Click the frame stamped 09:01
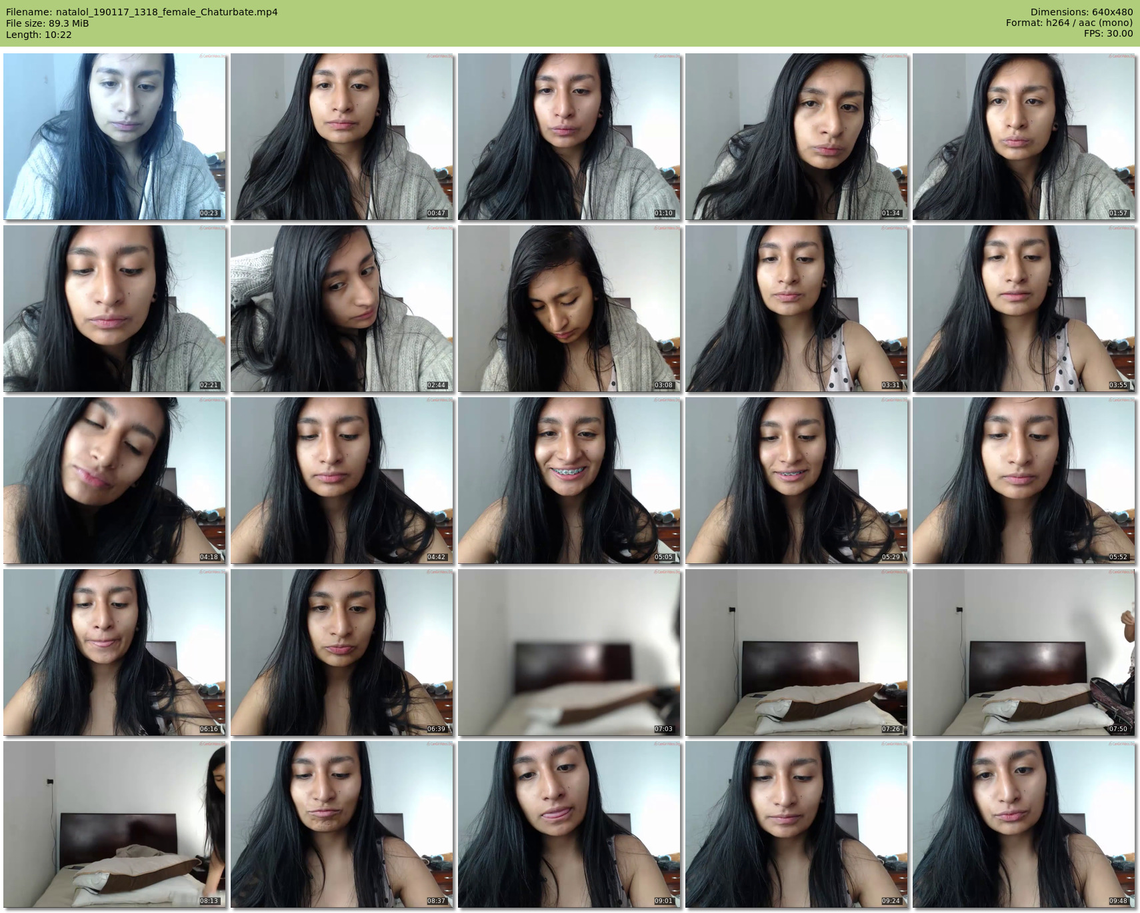Image resolution: width=1140 pixels, height=913 pixels. click(x=569, y=824)
